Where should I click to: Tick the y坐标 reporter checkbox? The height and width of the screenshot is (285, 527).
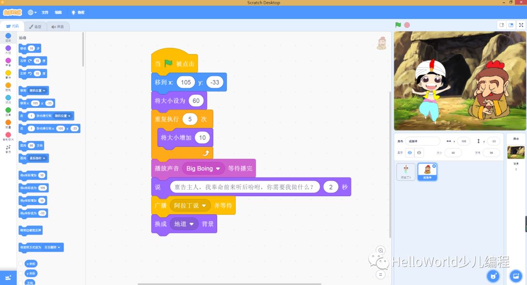pyautogui.click(x=20, y=273)
